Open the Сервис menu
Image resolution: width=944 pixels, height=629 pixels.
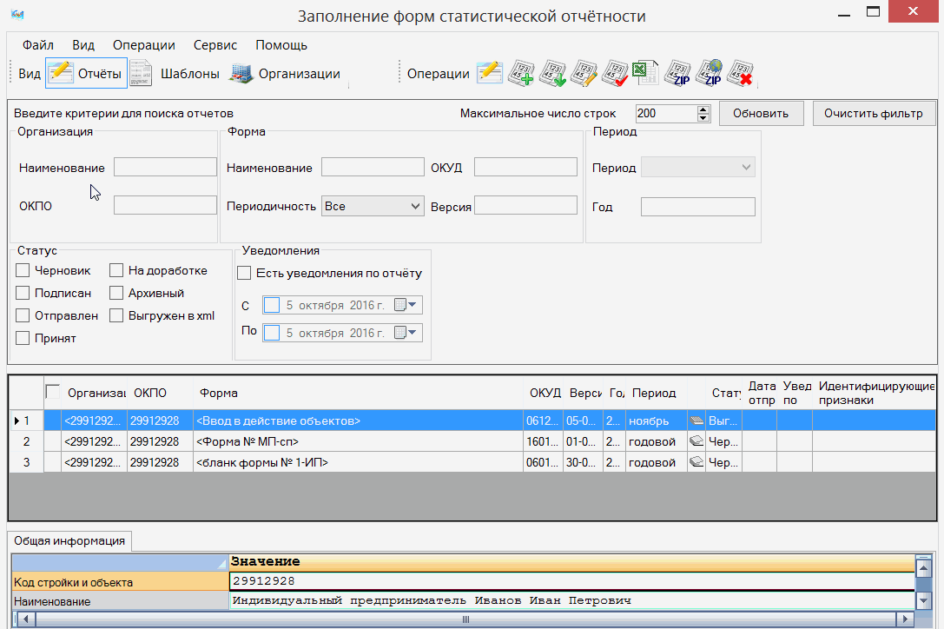click(215, 45)
